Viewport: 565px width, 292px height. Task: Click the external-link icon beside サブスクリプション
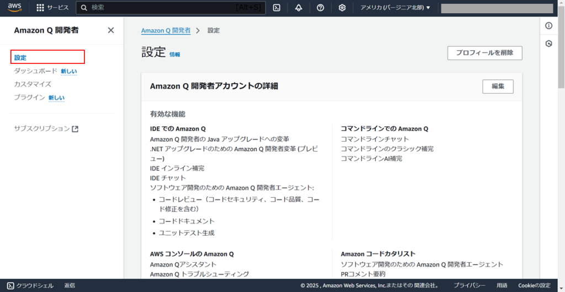(75, 128)
